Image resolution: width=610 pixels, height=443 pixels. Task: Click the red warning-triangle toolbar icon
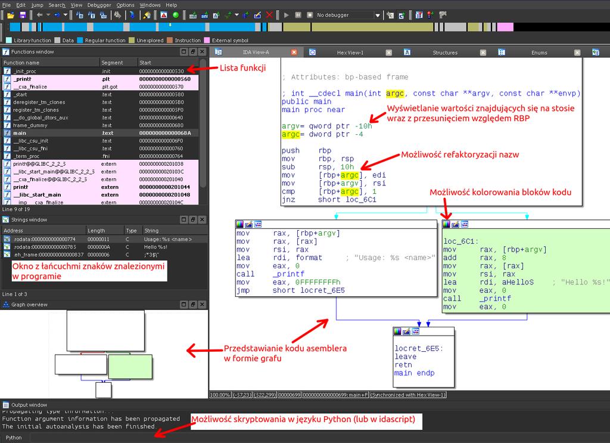click(164, 15)
